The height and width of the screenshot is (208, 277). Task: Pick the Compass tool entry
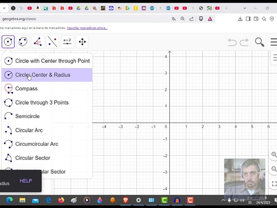[47, 89]
